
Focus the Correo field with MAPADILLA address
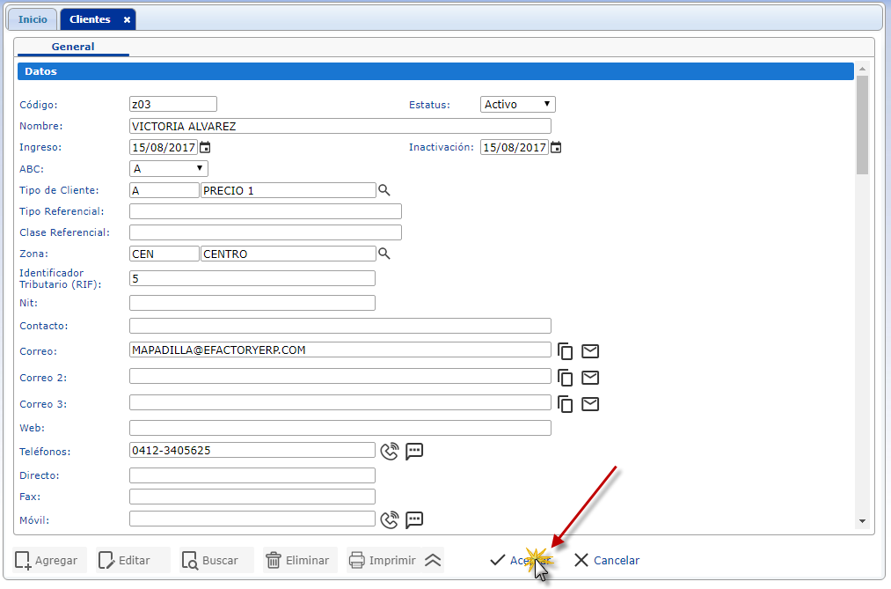pos(340,350)
